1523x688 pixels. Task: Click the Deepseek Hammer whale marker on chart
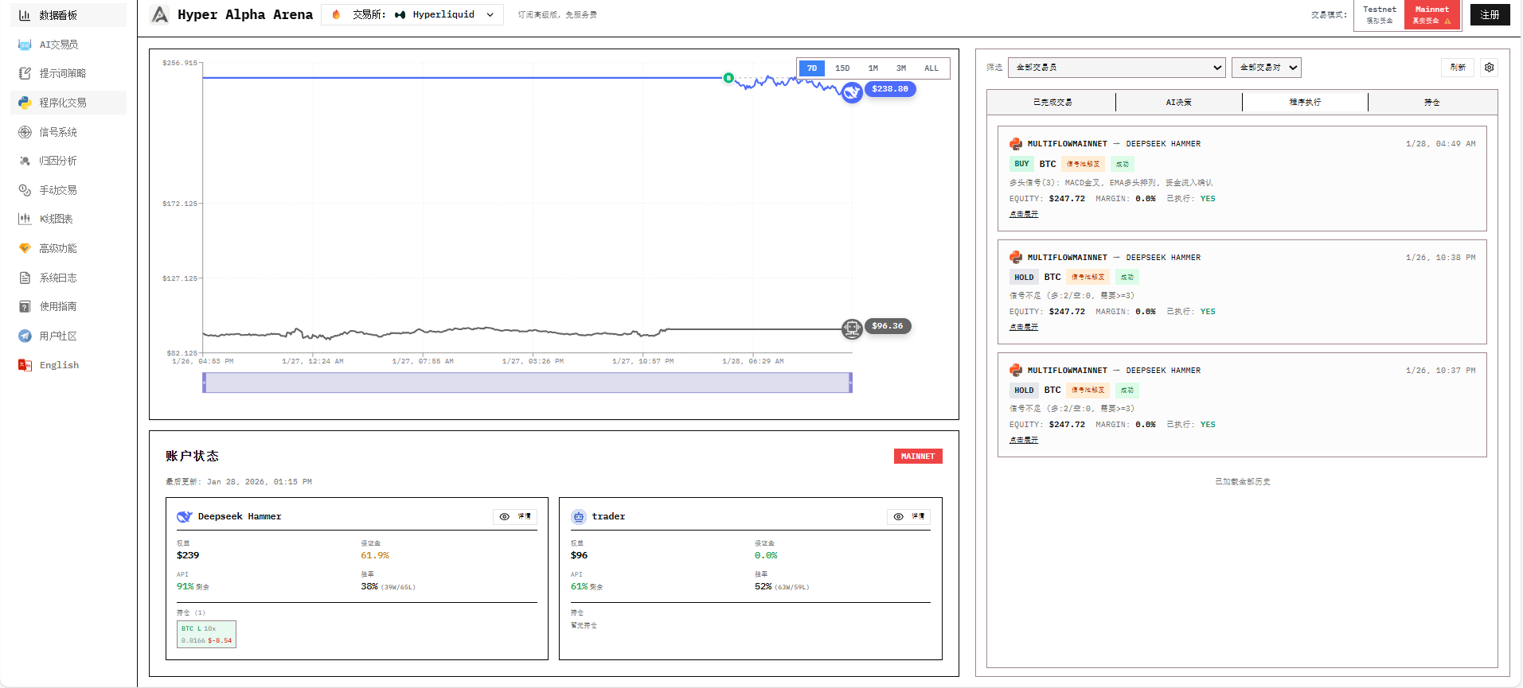(852, 92)
